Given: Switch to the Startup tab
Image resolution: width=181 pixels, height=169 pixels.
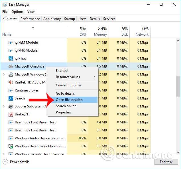Looking at the screenshot, I should coord(70,19).
